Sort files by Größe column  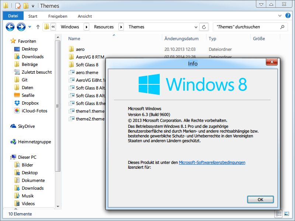coord(259,39)
